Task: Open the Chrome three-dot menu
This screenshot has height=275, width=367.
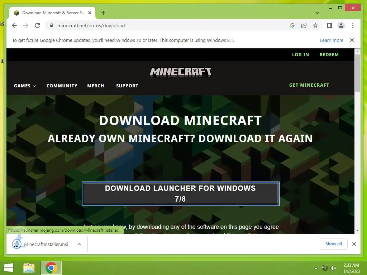Action: [x=353, y=25]
